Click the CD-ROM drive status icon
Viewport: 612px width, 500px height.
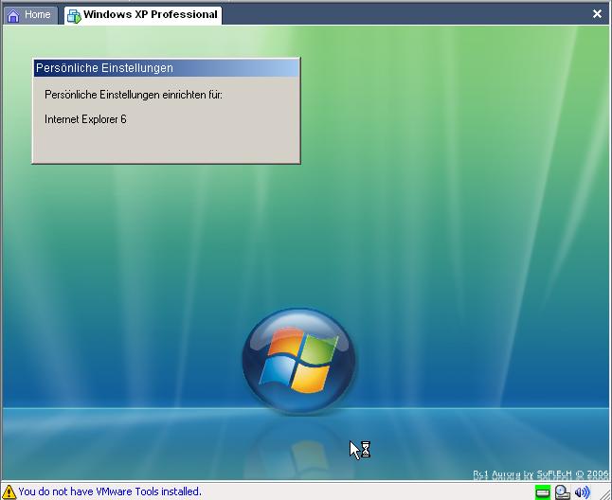point(563,492)
